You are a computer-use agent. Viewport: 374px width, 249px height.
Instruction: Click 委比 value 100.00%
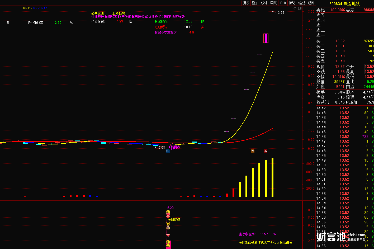338,10
